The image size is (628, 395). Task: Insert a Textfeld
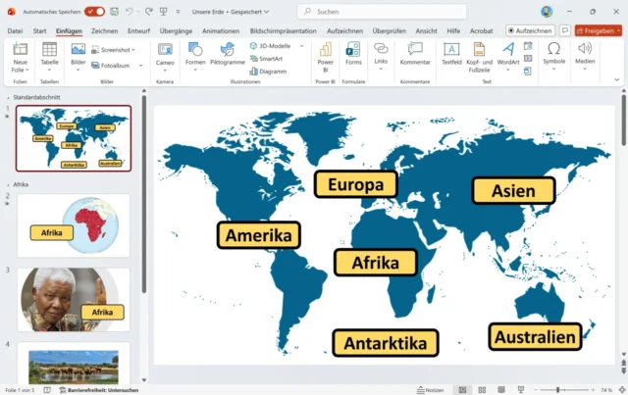451,54
